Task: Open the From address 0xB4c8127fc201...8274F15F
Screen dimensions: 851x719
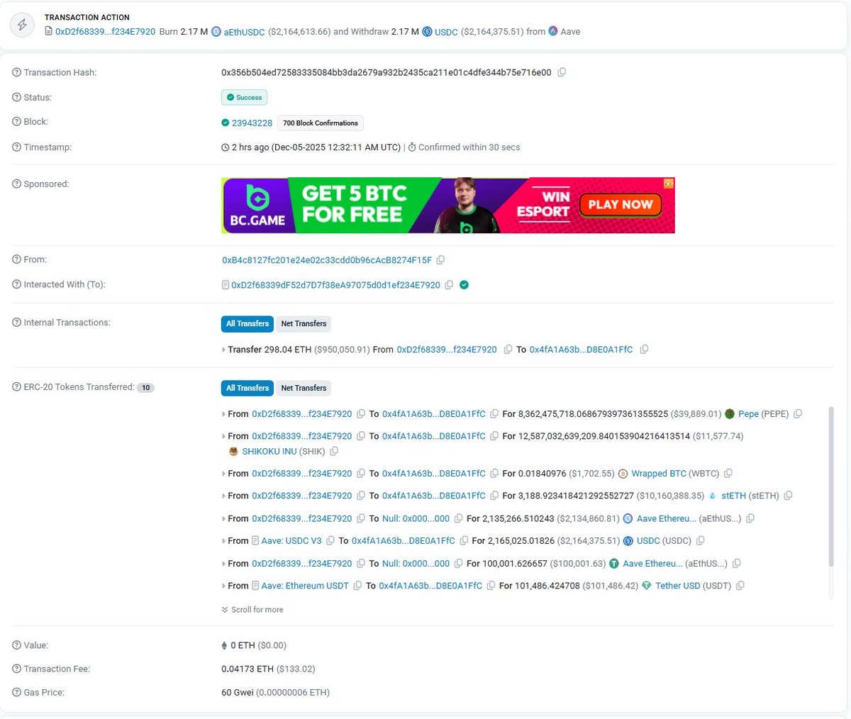Action: pyautogui.click(x=327, y=260)
